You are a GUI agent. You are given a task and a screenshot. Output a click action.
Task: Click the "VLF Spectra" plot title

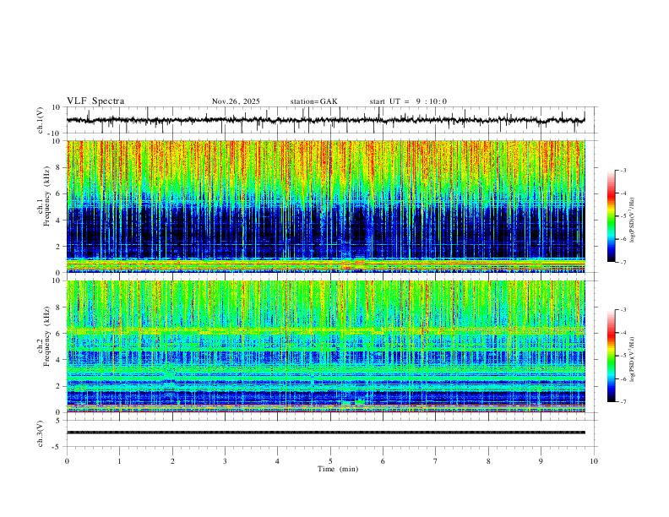click(x=95, y=101)
